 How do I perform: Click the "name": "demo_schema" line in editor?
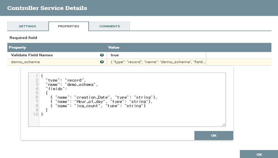(x=72, y=84)
